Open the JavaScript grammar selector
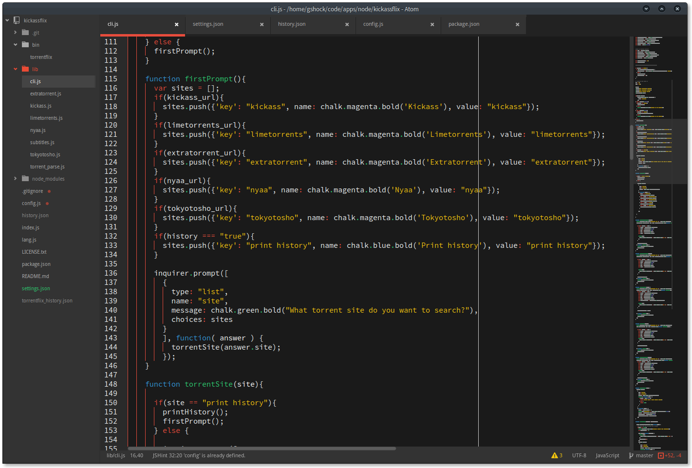This screenshot has height=468, width=692. [x=607, y=455]
